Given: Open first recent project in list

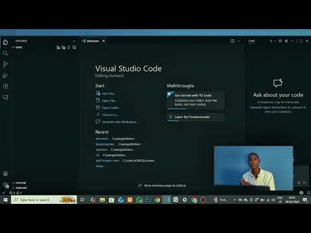Looking at the screenshot, I should (x=102, y=139).
